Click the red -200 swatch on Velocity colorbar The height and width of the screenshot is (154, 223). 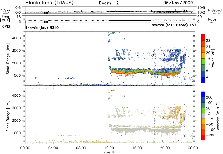203,138
